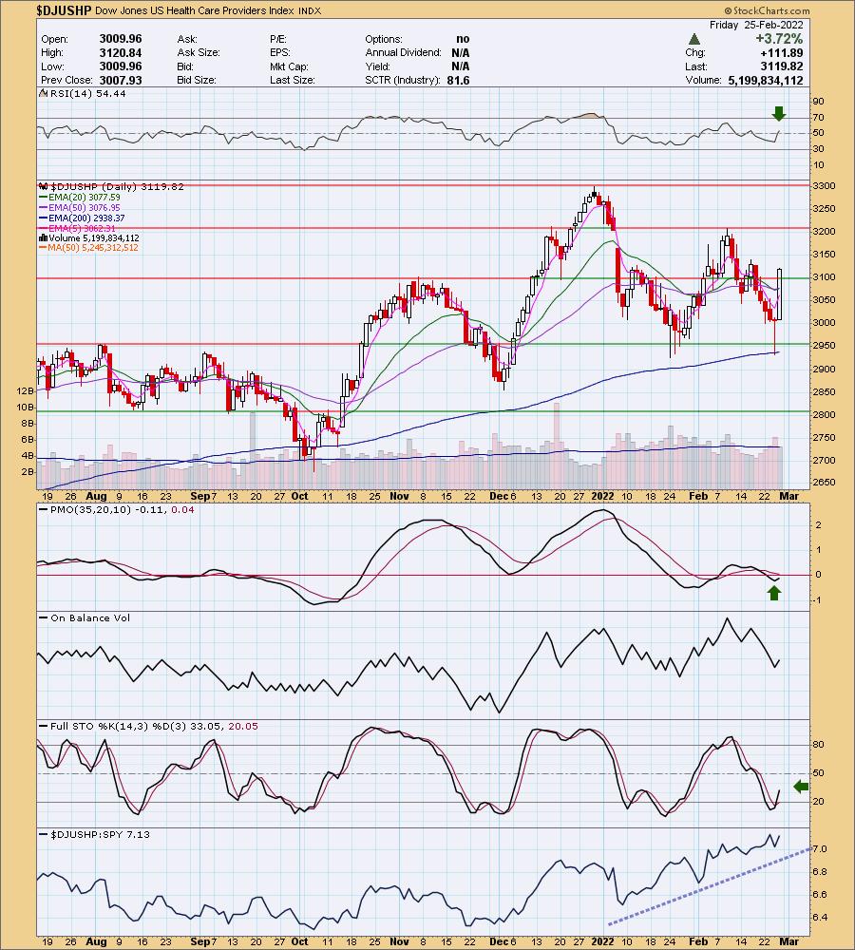Click the '$DJUSHP:SPY 7.13' ratio label
The height and width of the screenshot is (950, 855).
coord(100,834)
